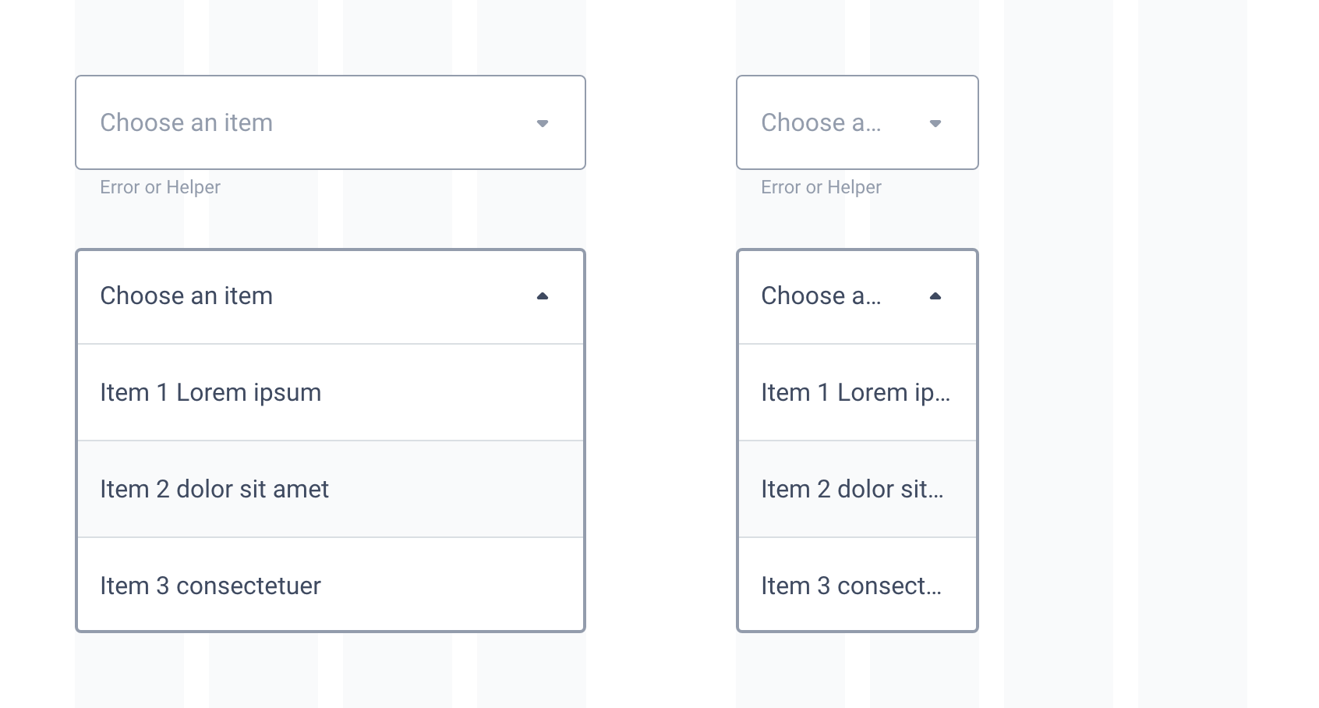Select 'Item 1 Lorem ip…' in right list
This screenshot has width=1319, height=708.
pyautogui.click(x=858, y=392)
